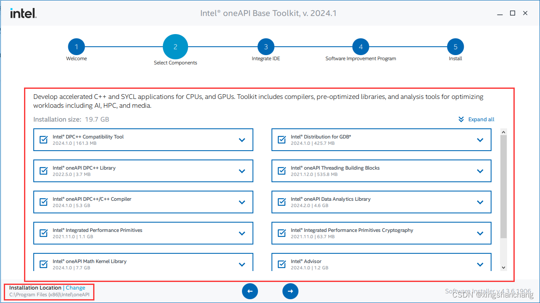
Task: Expand Distribution for GDB details chevron
Action: [x=480, y=140]
